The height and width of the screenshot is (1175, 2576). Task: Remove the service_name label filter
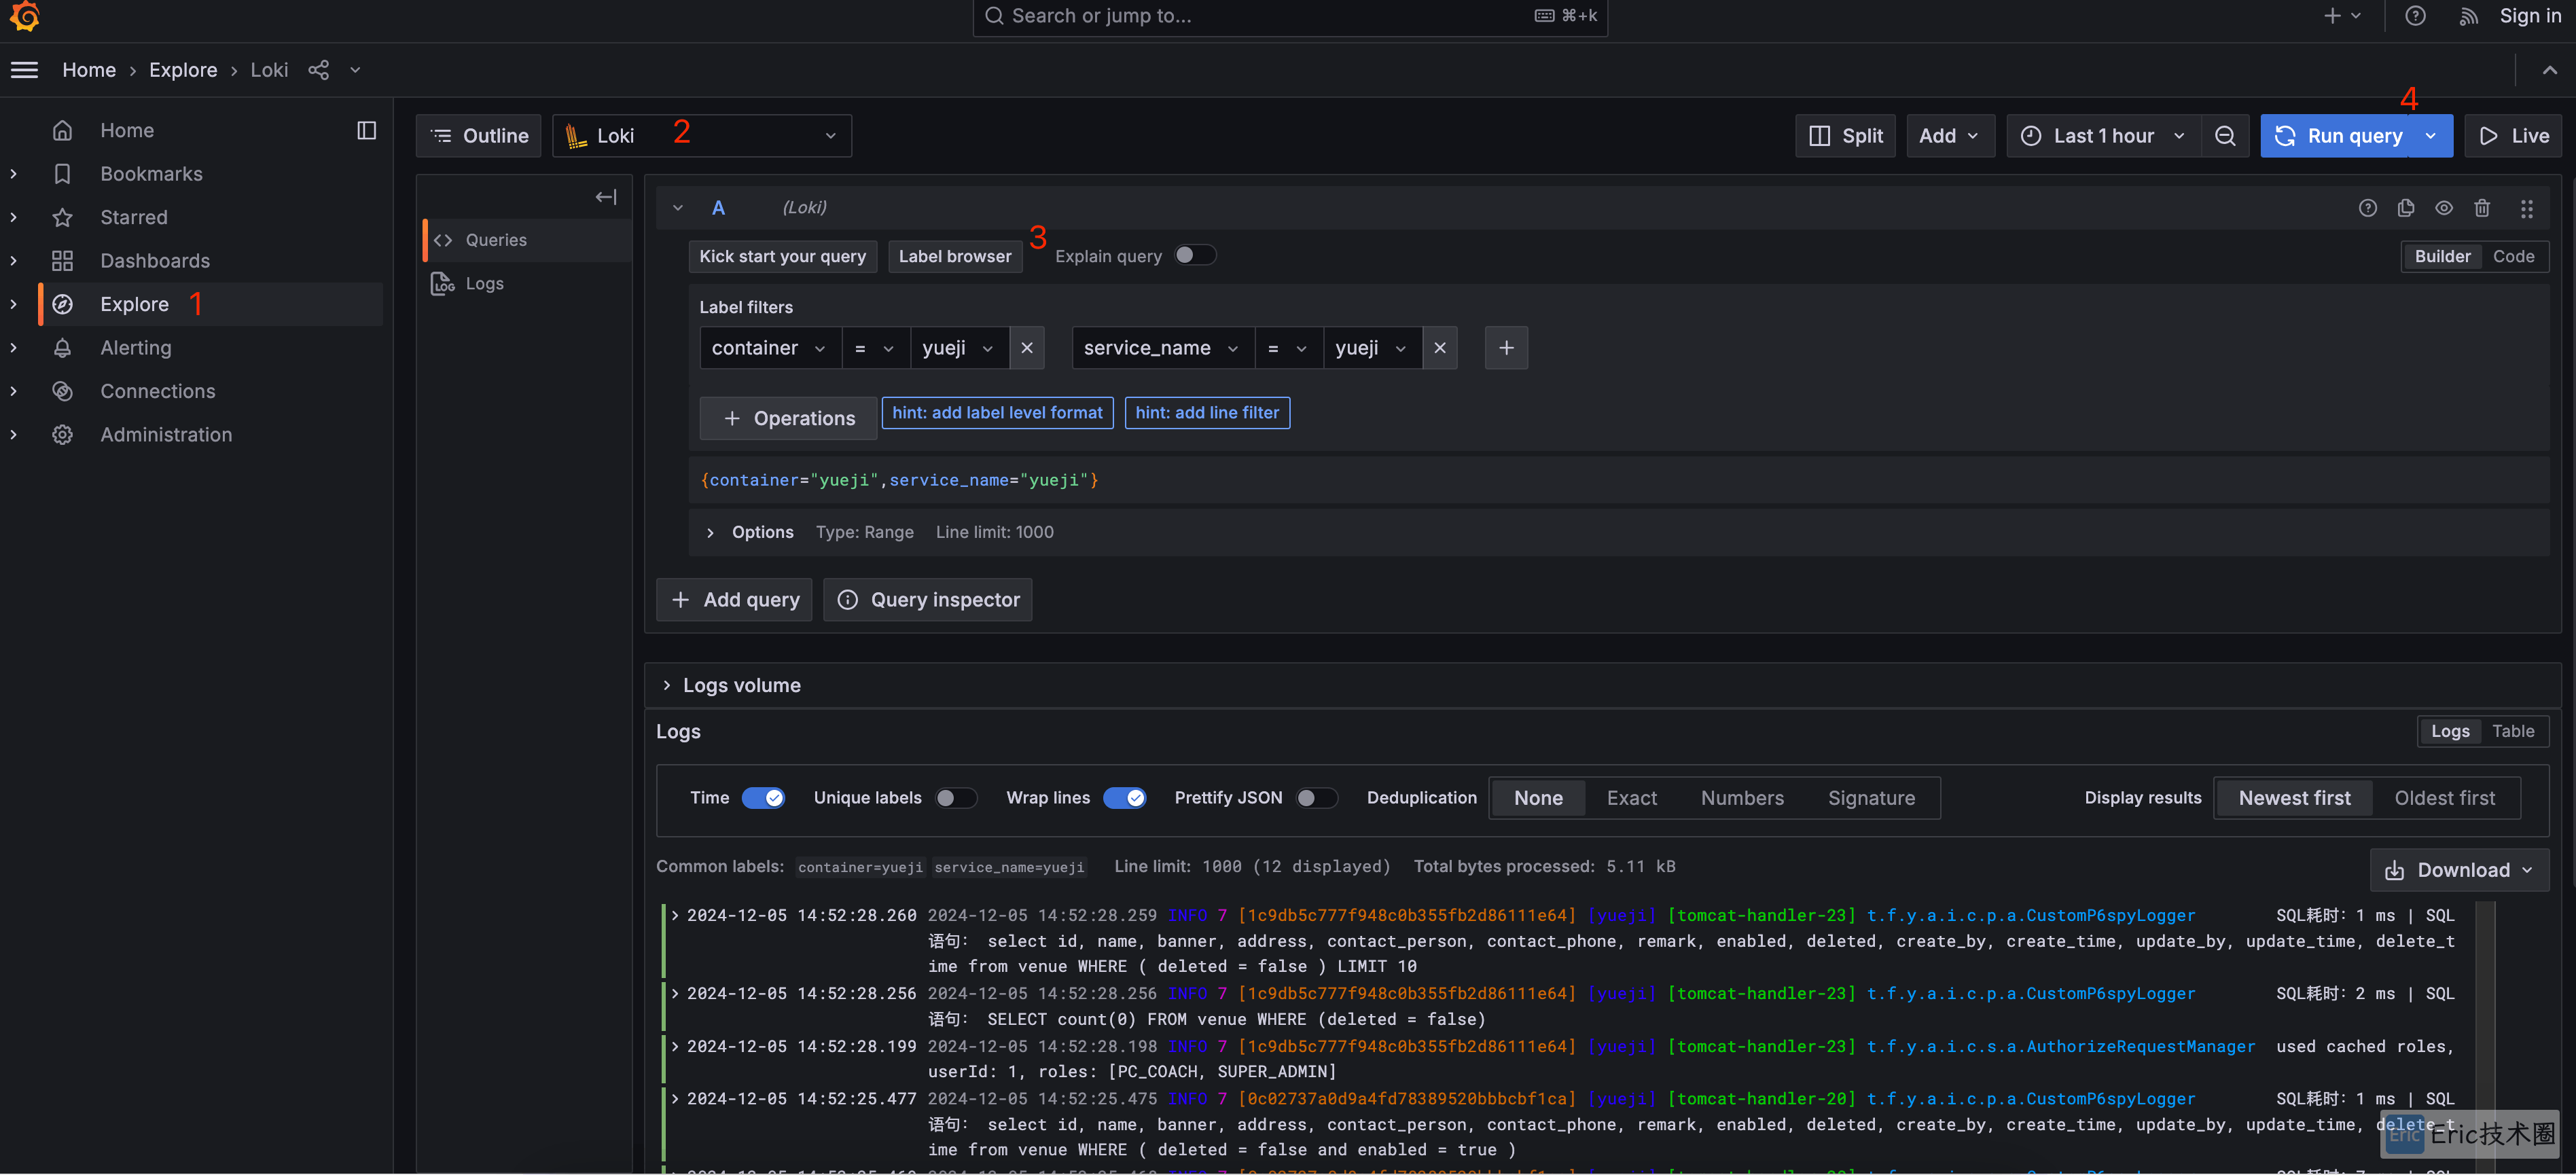coord(1440,348)
